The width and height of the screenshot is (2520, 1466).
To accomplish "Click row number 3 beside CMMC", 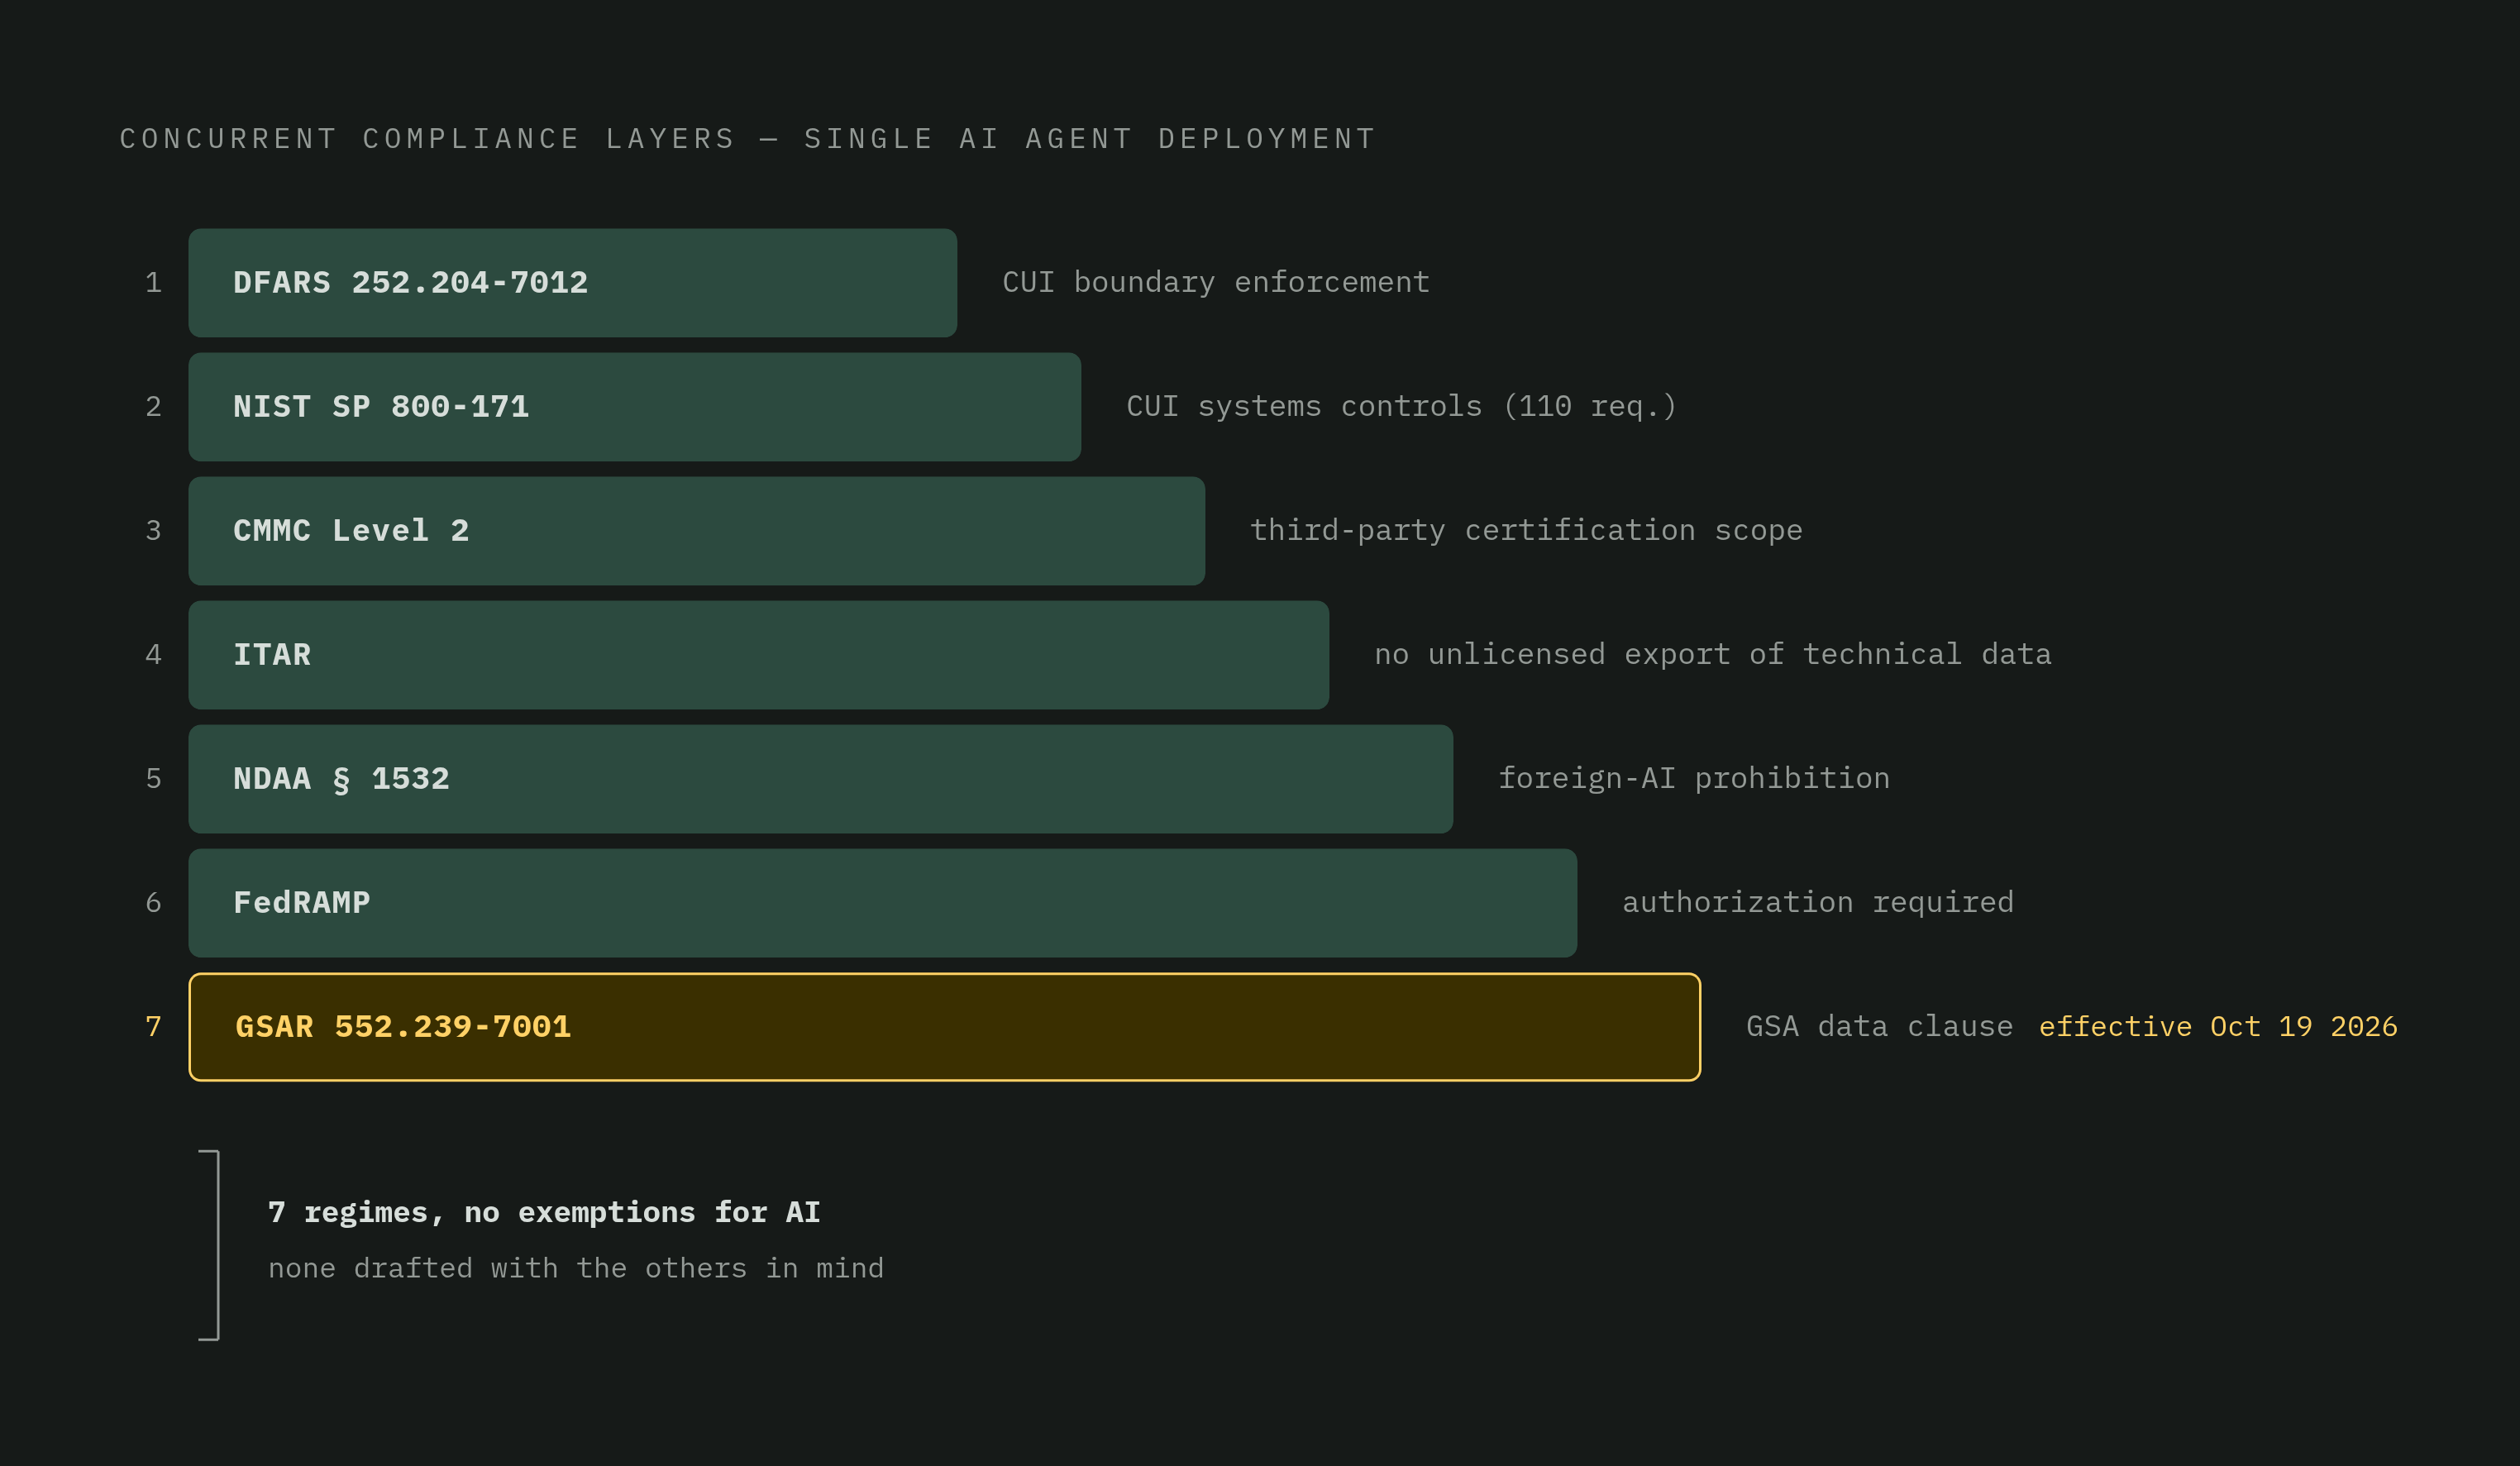I will 153,531.
